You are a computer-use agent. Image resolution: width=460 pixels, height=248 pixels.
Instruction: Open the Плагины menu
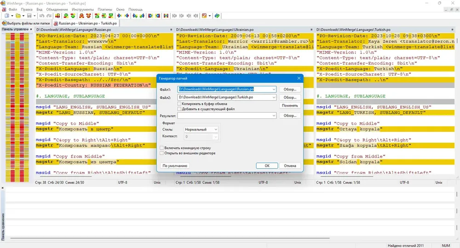pyautogui.click(x=105, y=9)
